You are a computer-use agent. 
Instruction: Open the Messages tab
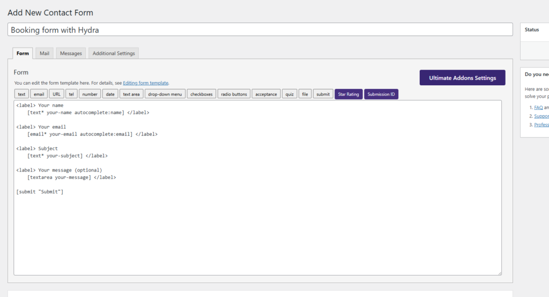(71, 53)
